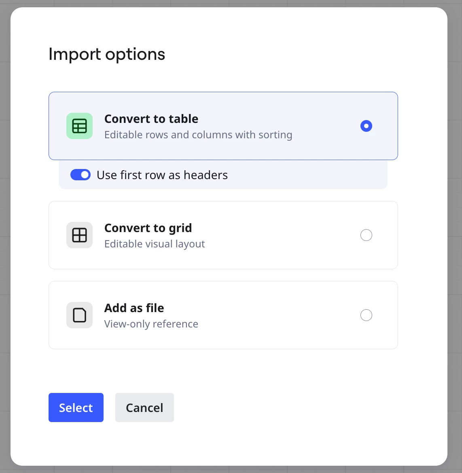
Task: Click the "View-only reference" description
Action: pyautogui.click(x=151, y=324)
